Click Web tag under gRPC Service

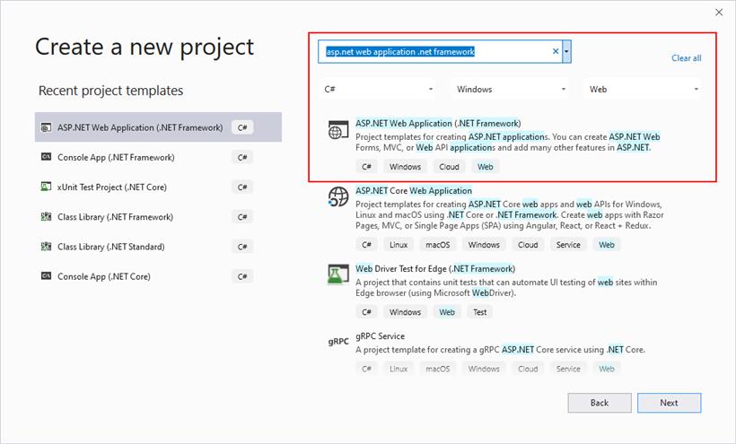tap(607, 369)
